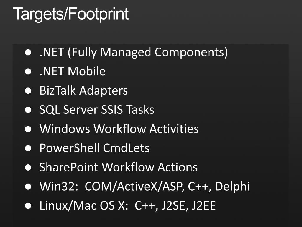Click the Targets/Footprint slide title
This screenshot has height=227, width=302.
point(71,14)
